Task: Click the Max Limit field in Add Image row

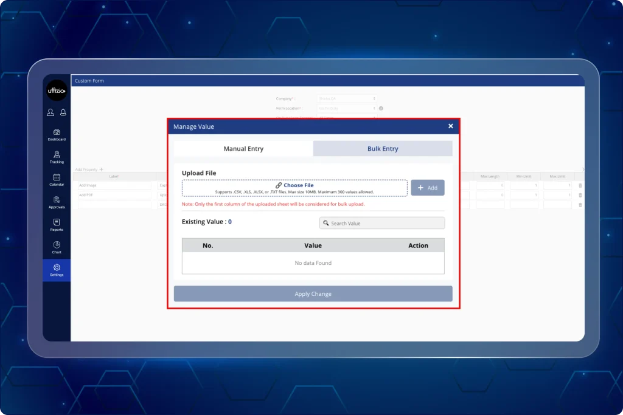Action: click(x=557, y=185)
